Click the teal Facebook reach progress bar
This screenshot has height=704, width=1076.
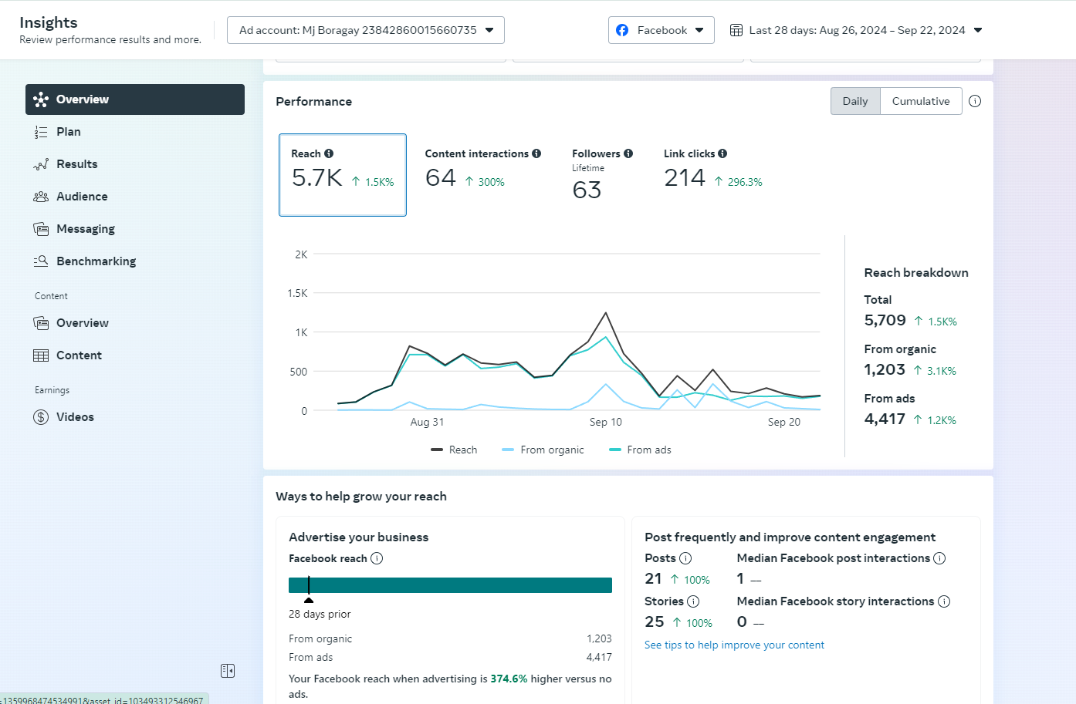coord(450,585)
